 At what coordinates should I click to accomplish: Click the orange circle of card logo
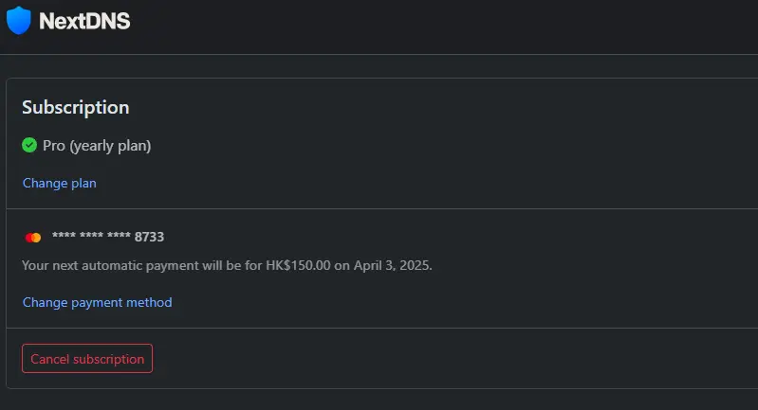pyautogui.click(x=36, y=238)
